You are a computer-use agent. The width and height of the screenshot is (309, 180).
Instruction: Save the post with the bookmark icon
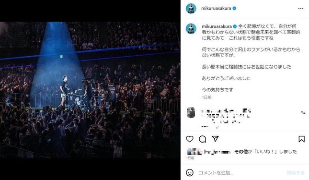tap(301, 139)
